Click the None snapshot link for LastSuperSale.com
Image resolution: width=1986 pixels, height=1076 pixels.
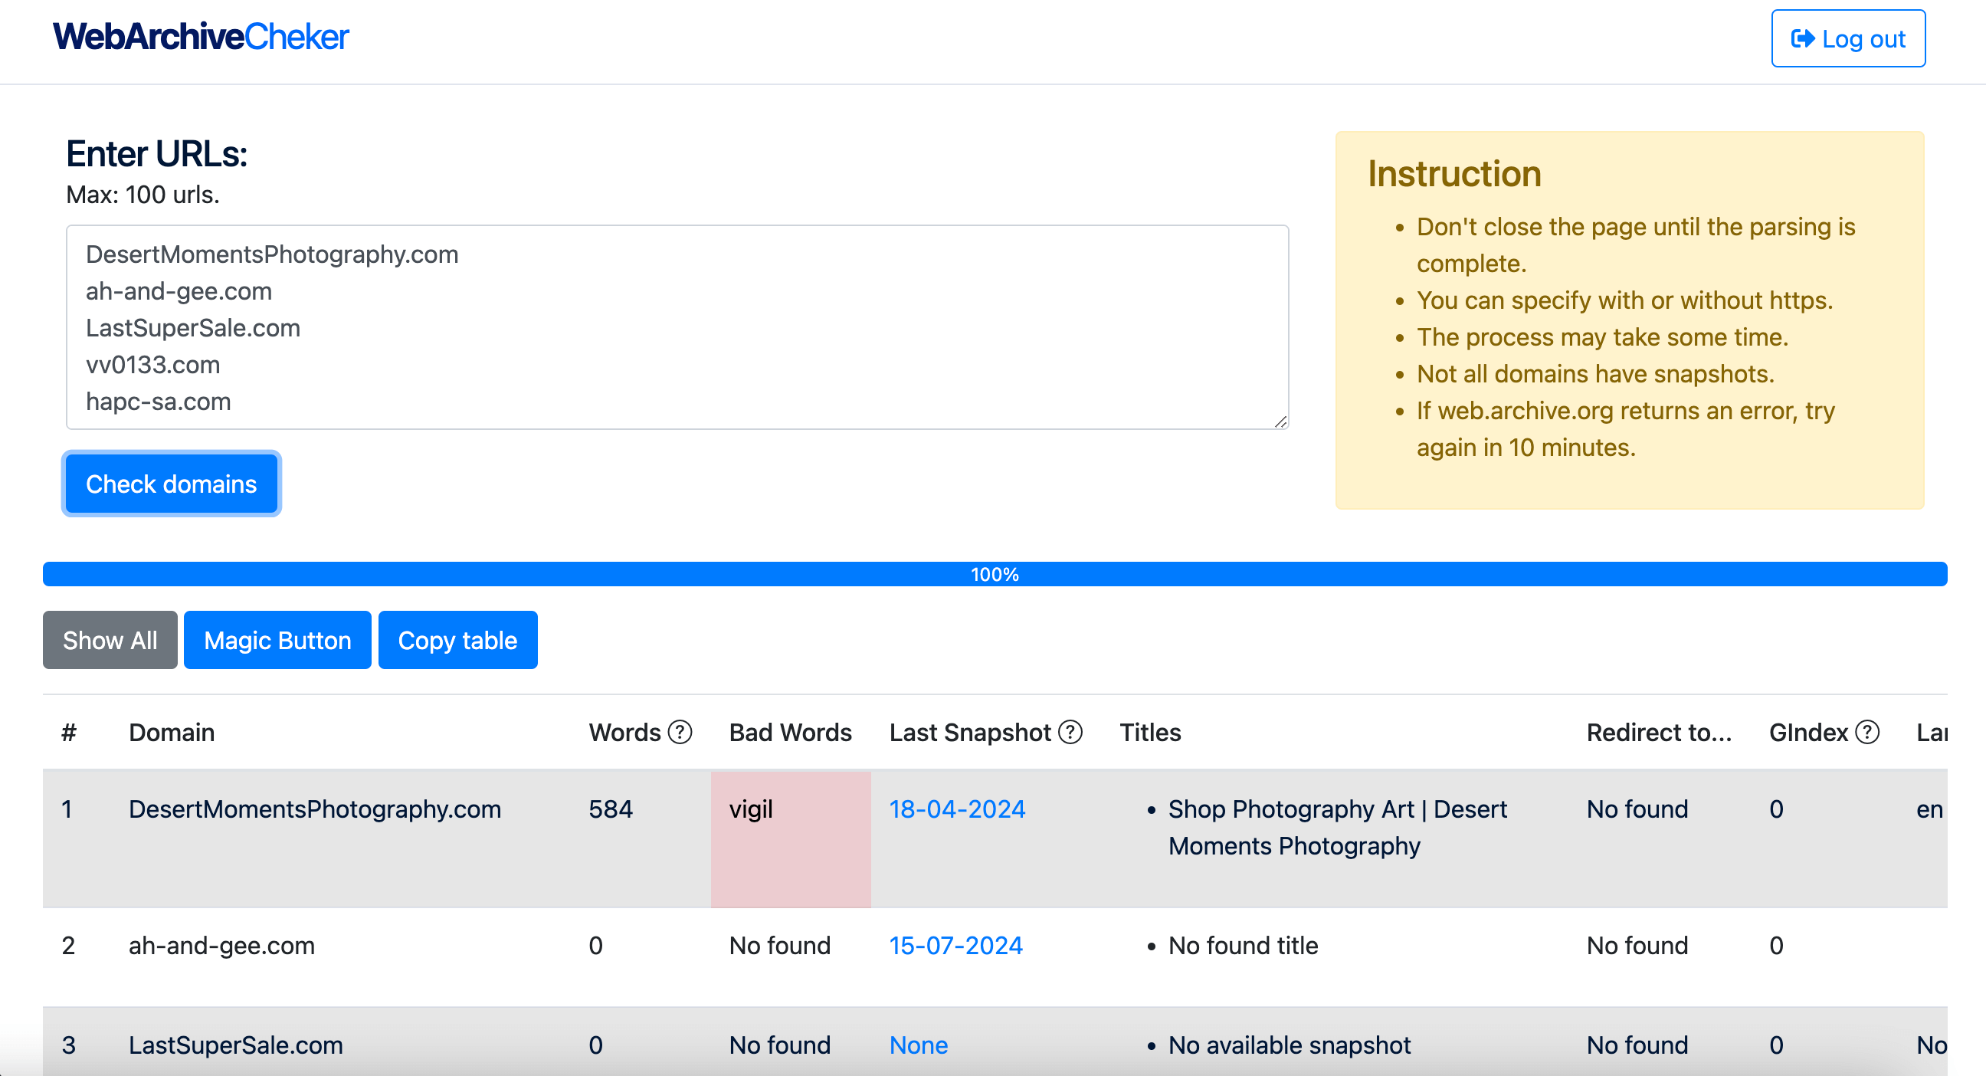click(x=918, y=1045)
